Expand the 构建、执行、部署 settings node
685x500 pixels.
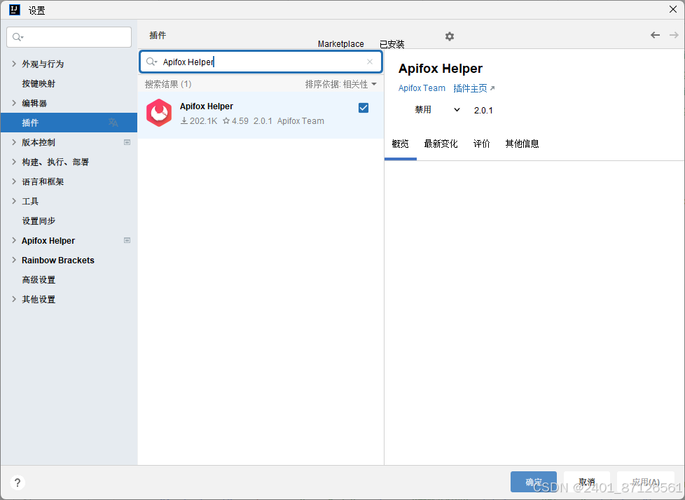pos(14,162)
